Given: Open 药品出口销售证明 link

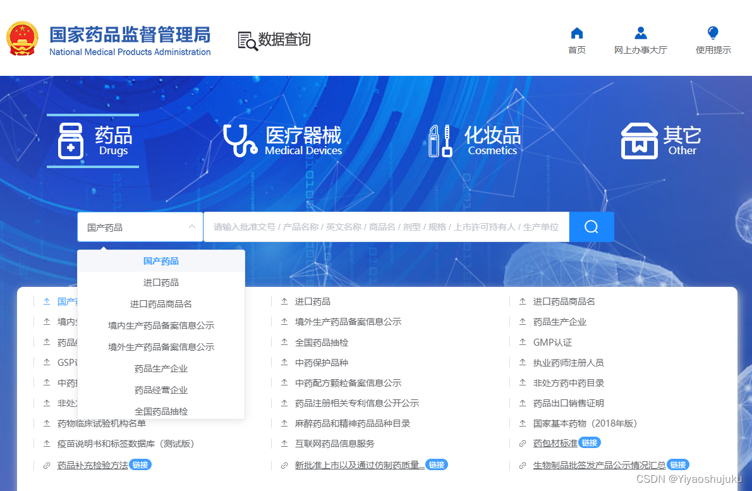Looking at the screenshot, I should [568, 403].
